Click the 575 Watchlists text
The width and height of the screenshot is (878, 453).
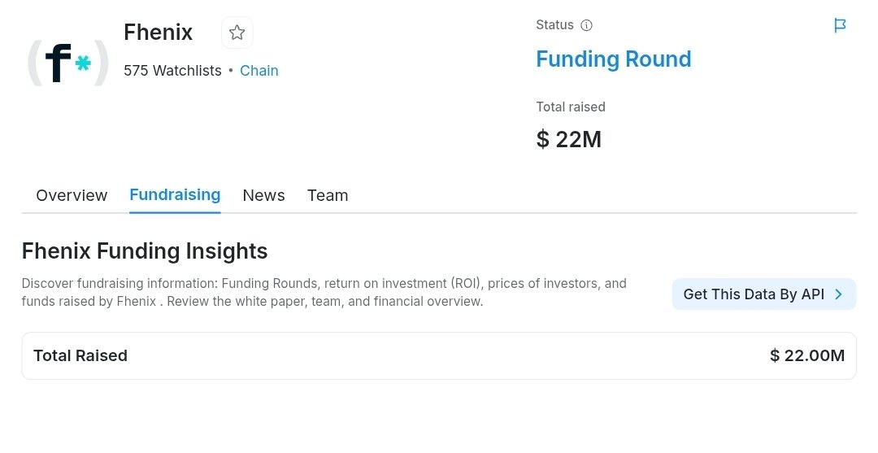172,71
